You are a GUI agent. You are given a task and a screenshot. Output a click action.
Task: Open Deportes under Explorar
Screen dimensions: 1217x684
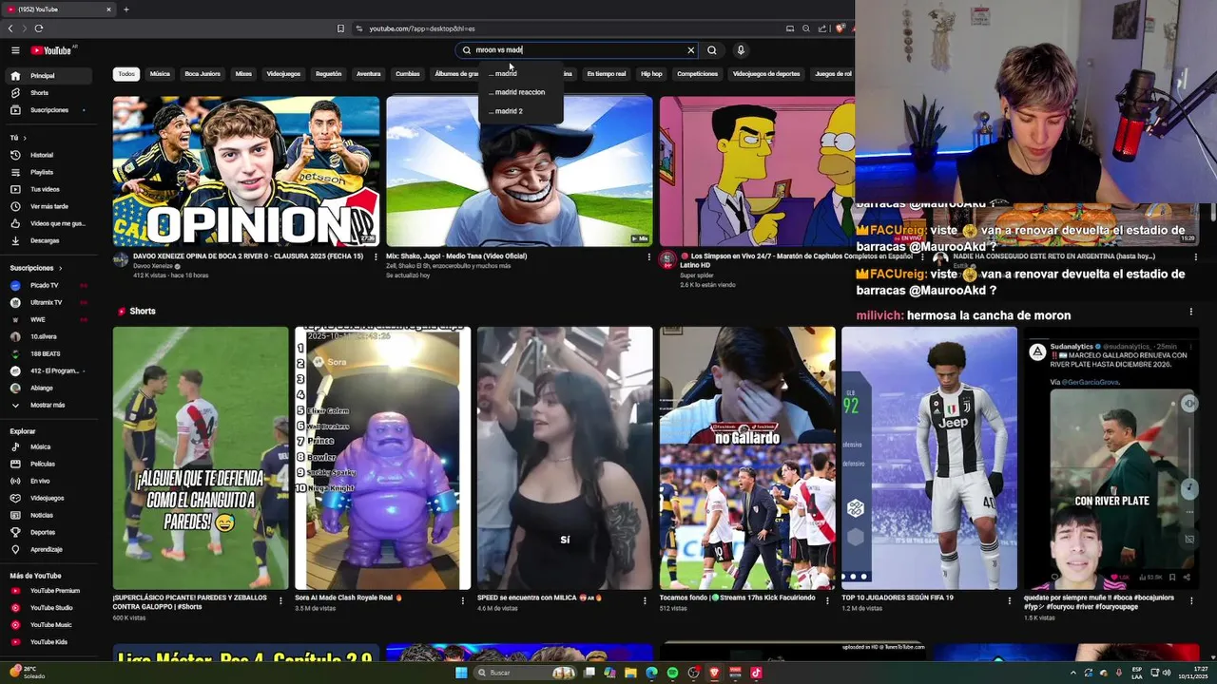point(50,532)
